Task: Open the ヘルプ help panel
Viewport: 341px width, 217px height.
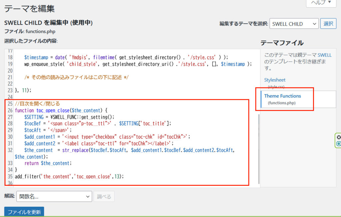Action: click(321, 3)
